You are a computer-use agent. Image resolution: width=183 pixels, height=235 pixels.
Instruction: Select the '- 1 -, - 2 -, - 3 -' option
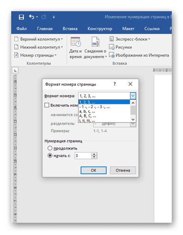click(104, 107)
